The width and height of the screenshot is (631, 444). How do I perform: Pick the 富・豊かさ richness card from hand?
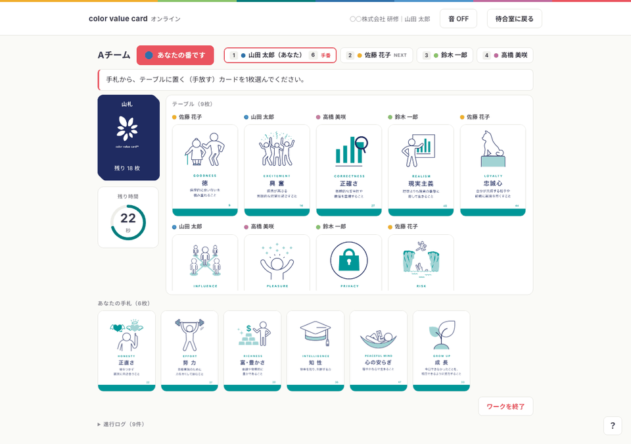[x=252, y=351]
